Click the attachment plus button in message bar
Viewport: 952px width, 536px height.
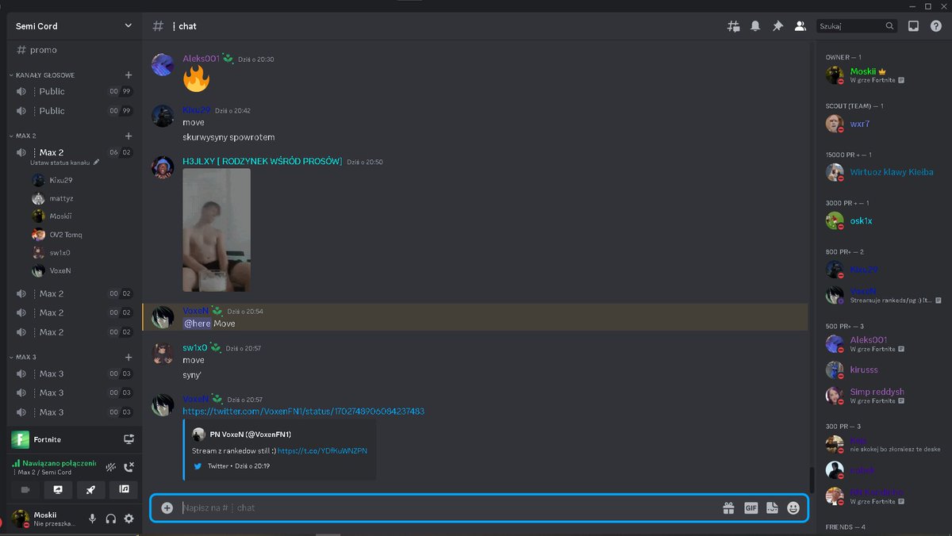(167, 508)
